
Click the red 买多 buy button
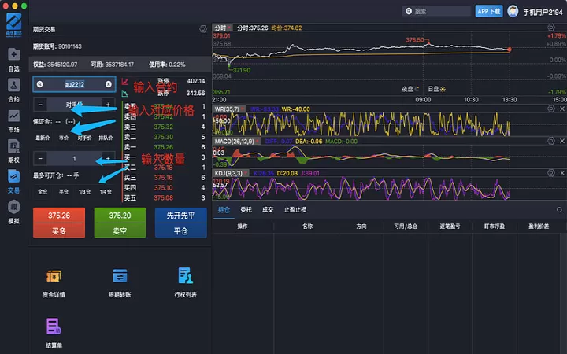pyautogui.click(x=59, y=223)
